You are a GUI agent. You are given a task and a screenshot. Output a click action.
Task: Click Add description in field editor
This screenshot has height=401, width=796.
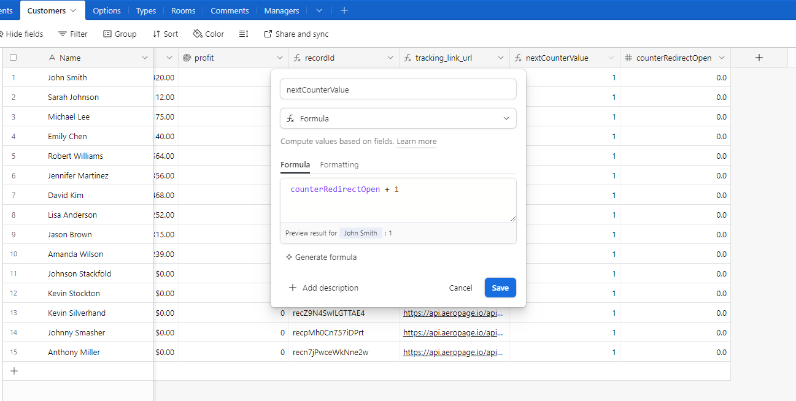pyautogui.click(x=323, y=288)
